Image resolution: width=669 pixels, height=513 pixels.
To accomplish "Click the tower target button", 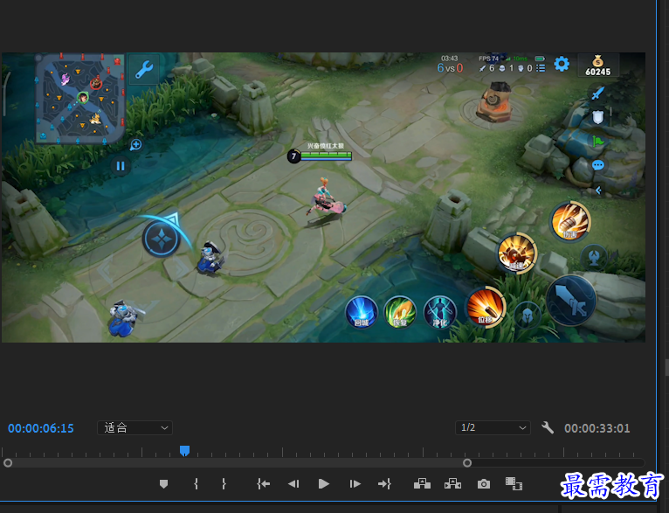I will (594, 257).
